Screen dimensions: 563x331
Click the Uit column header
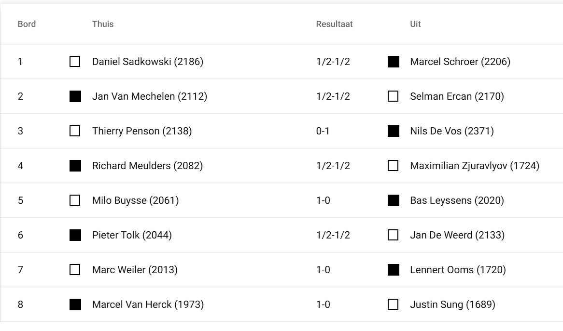pyautogui.click(x=415, y=24)
